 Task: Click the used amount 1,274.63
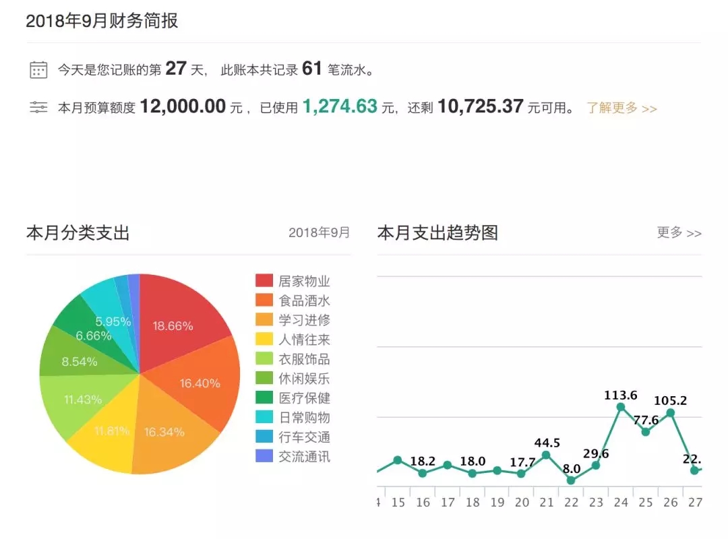[340, 106]
